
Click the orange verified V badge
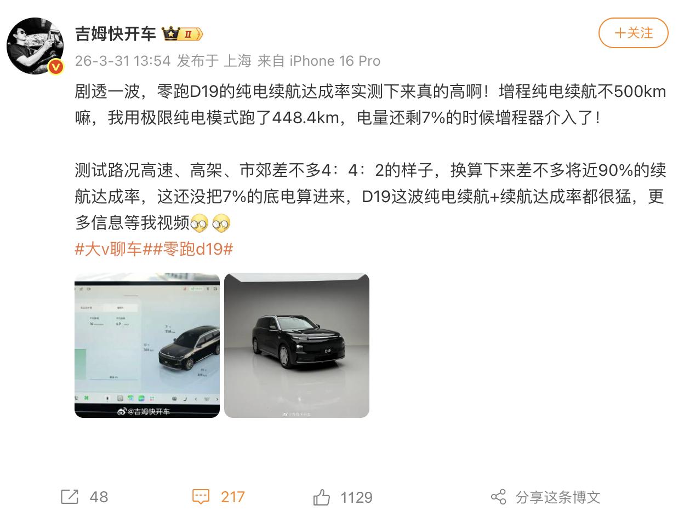[55, 67]
